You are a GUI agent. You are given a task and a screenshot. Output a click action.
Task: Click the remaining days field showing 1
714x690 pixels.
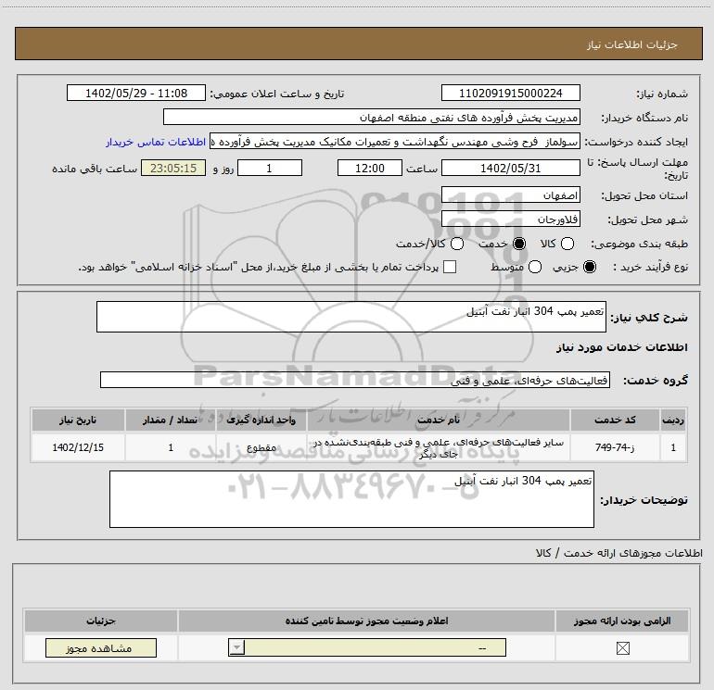click(x=270, y=168)
